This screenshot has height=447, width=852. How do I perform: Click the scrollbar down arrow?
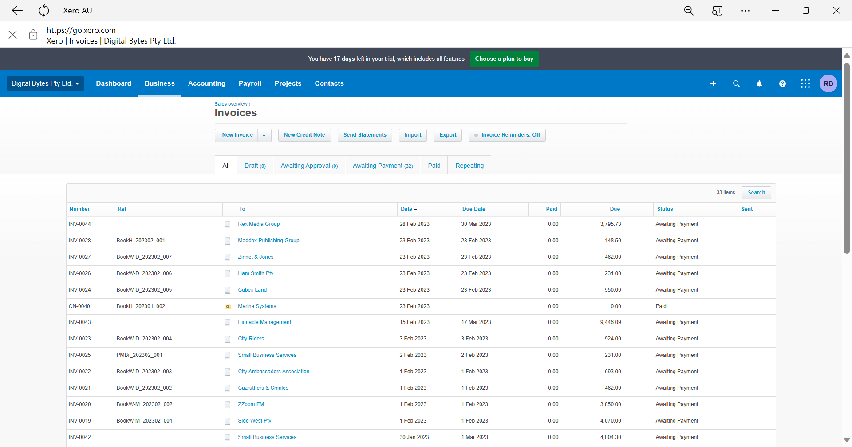847,440
